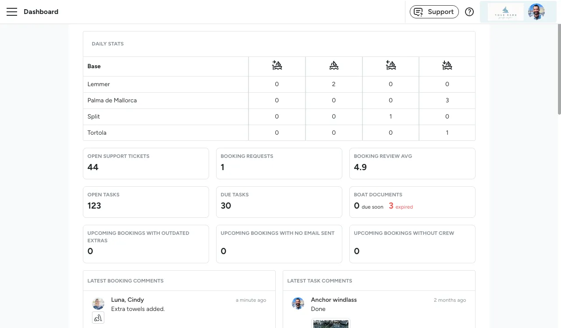This screenshot has width=561, height=328.
Task: Open the photo attached to Anchor windlass task
Action: [x=330, y=324]
